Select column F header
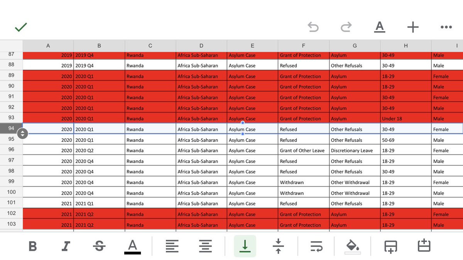Screen dimensions: 463x260 [x=304, y=45]
